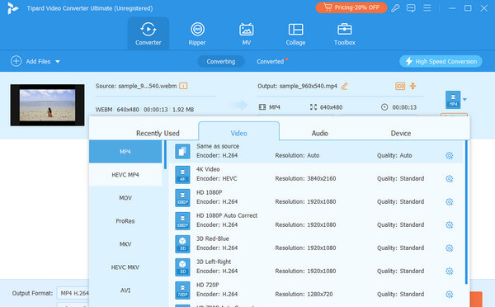Click the key register icon
495x307 pixels.
click(x=395, y=8)
